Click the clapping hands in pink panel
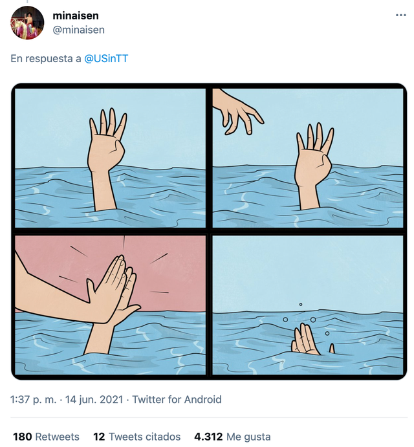Viewport: 414px width, 447px height. pyautogui.click(x=114, y=288)
